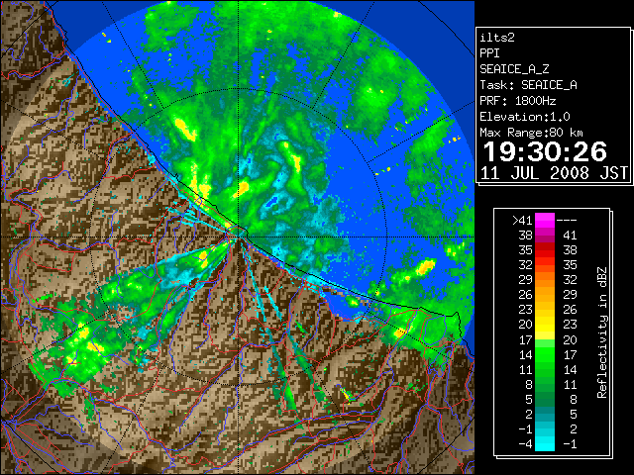Pick the yellow 20 to 23 dBZ swatch
Screen dimensions: 634x475
tap(545, 325)
